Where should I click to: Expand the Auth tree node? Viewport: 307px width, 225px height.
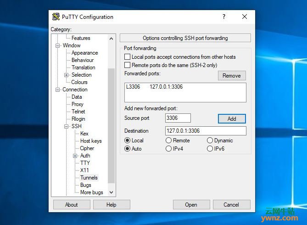tap(75, 156)
